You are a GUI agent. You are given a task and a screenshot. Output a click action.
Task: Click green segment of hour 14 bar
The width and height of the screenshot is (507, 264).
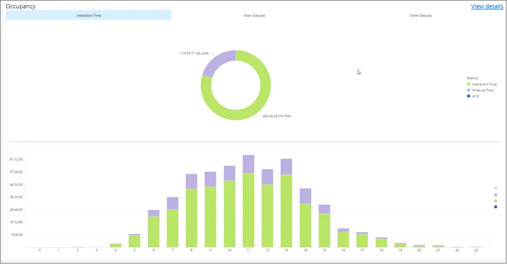305,226
